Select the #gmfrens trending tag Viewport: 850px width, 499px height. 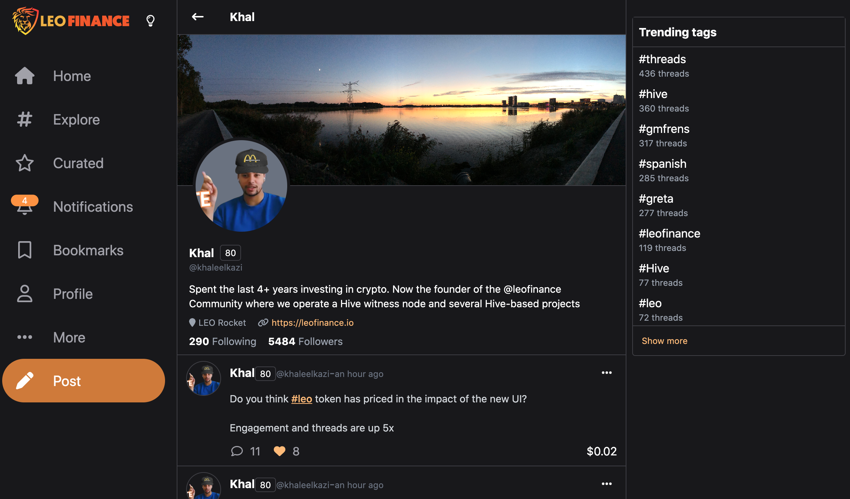tap(664, 129)
